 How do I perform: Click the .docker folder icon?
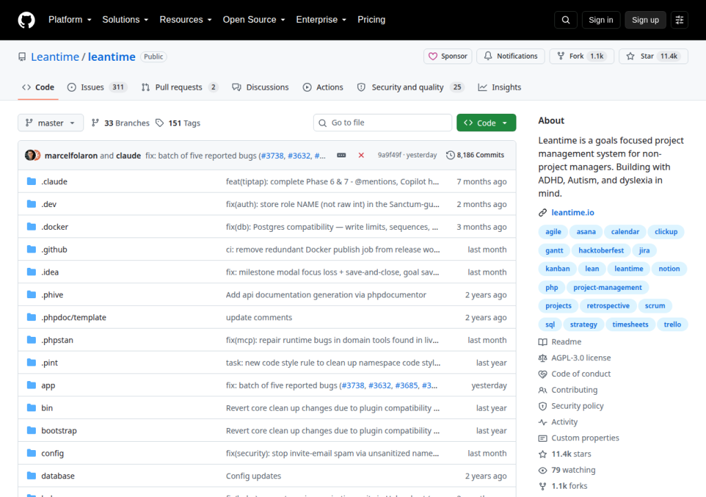(31, 226)
